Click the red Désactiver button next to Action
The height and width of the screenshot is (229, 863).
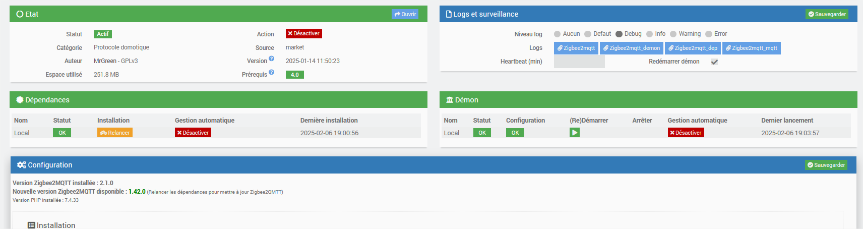coord(303,33)
